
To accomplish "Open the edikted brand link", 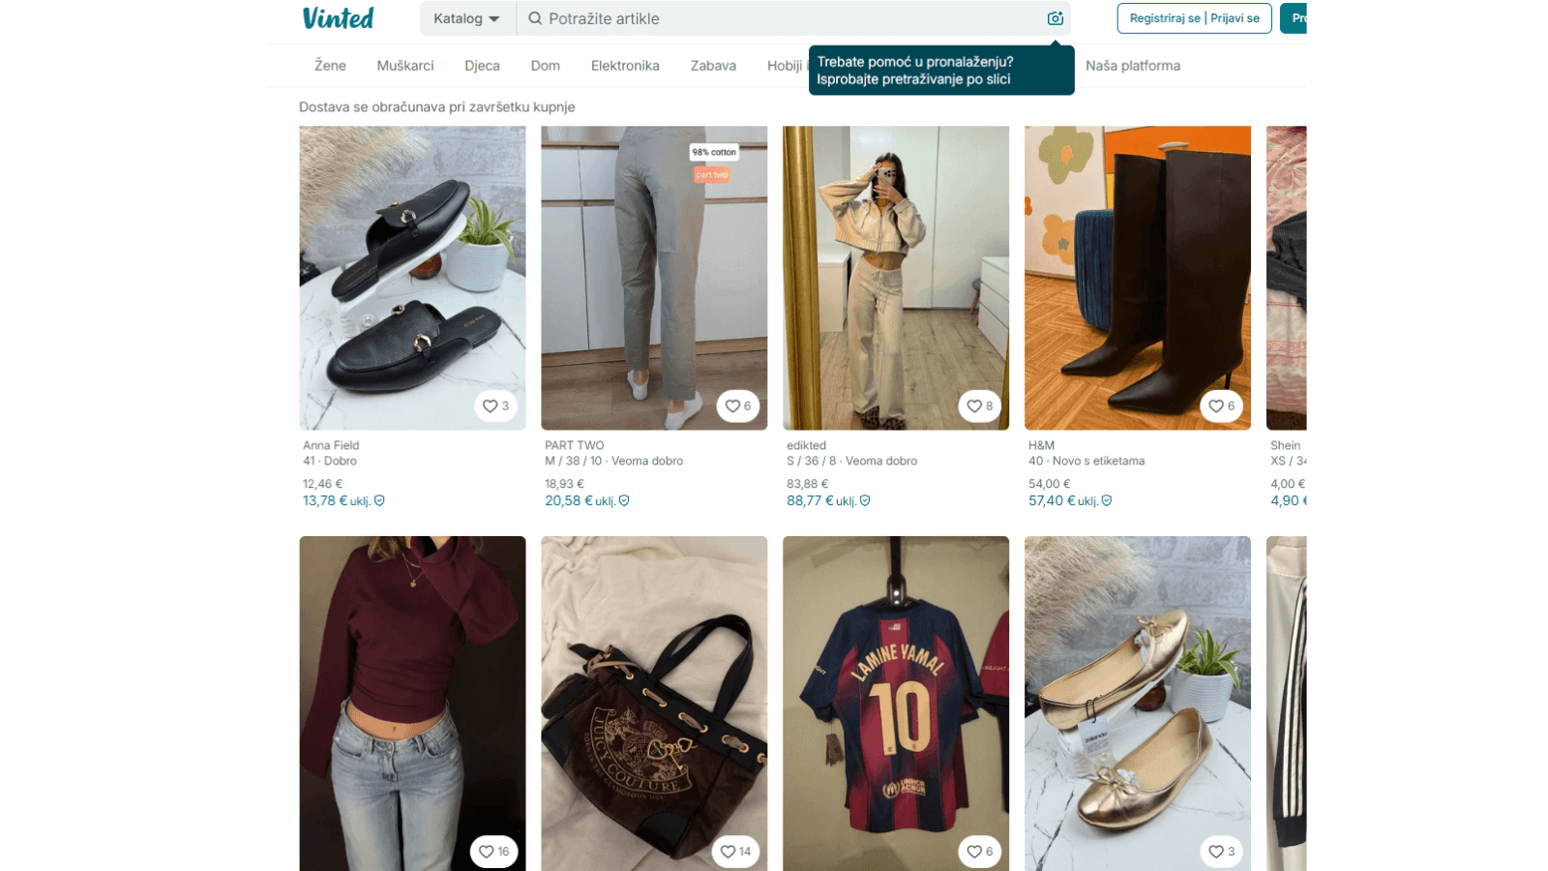I will coord(806,445).
